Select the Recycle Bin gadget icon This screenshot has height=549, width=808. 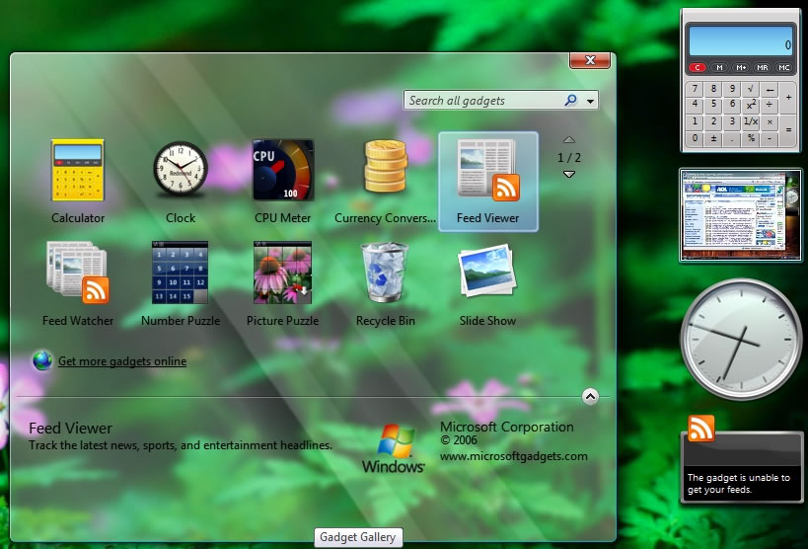tap(385, 272)
